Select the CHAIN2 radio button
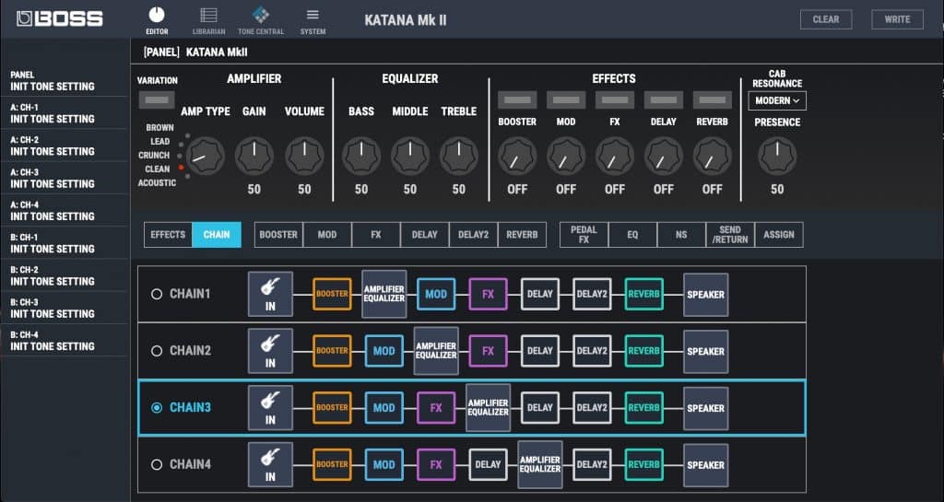Image resolution: width=944 pixels, height=502 pixels. (x=157, y=351)
